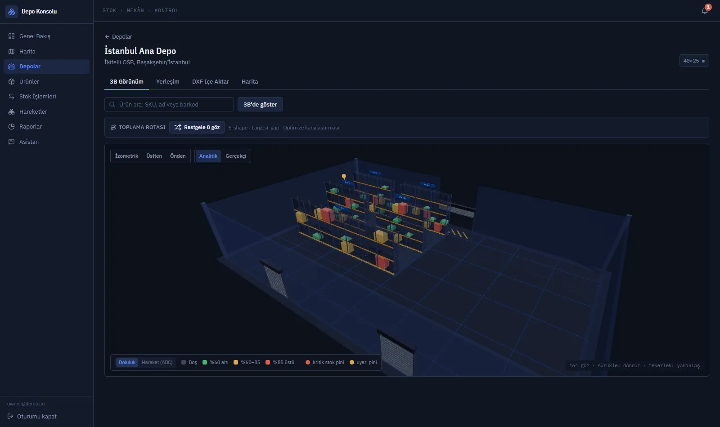Click the shuffle icon on Rastgele button
This screenshot has width=720, height=427.
[x=178, y=127]
